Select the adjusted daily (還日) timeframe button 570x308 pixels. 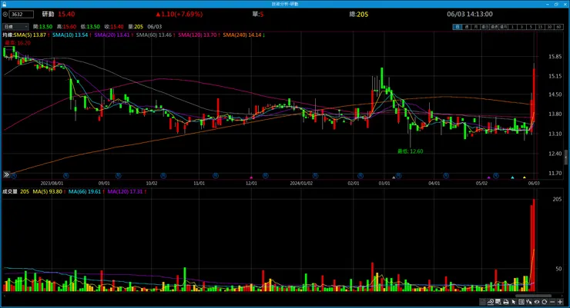(485, 27)
